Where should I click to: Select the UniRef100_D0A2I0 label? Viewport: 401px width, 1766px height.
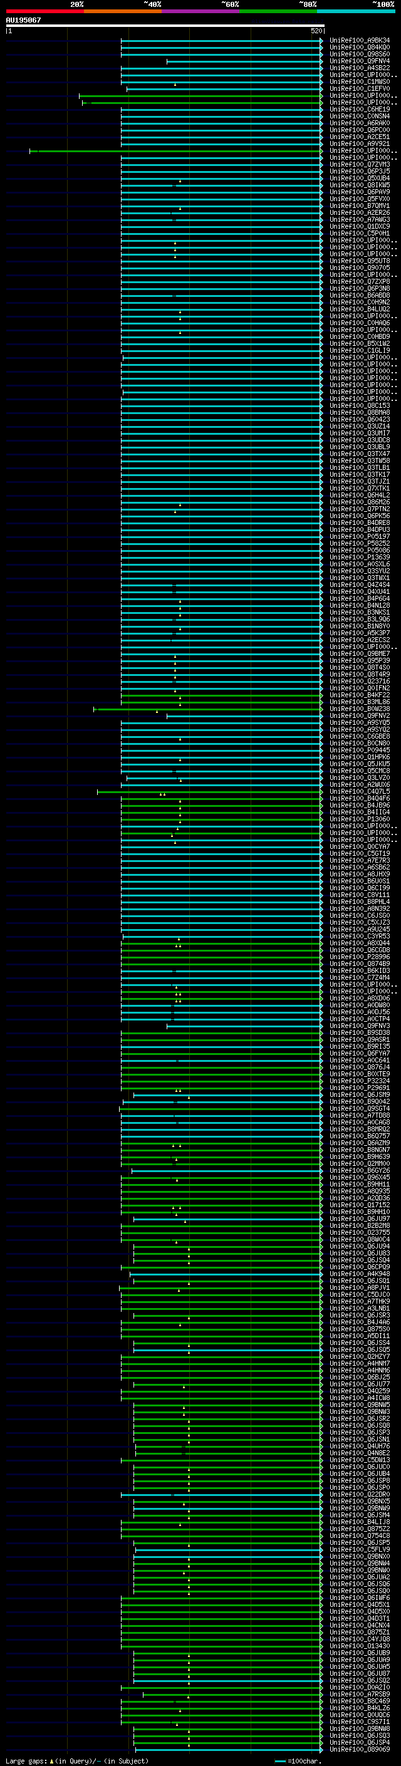tap(360, 1687)
